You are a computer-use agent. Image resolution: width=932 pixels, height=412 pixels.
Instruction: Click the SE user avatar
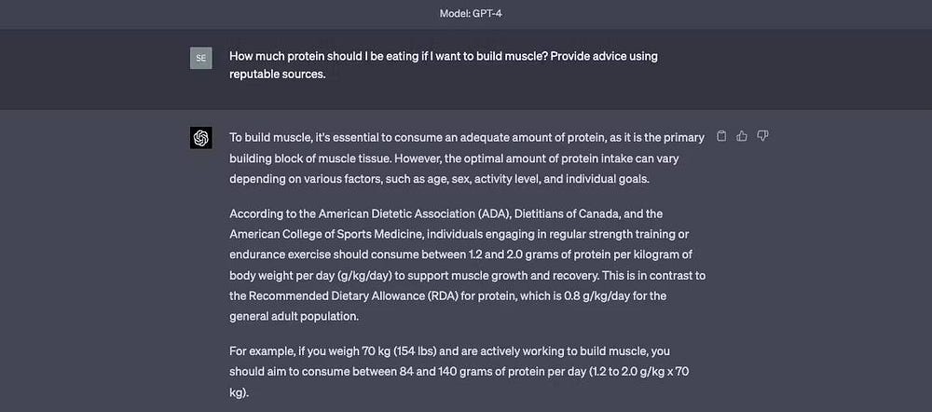[201, 58]
